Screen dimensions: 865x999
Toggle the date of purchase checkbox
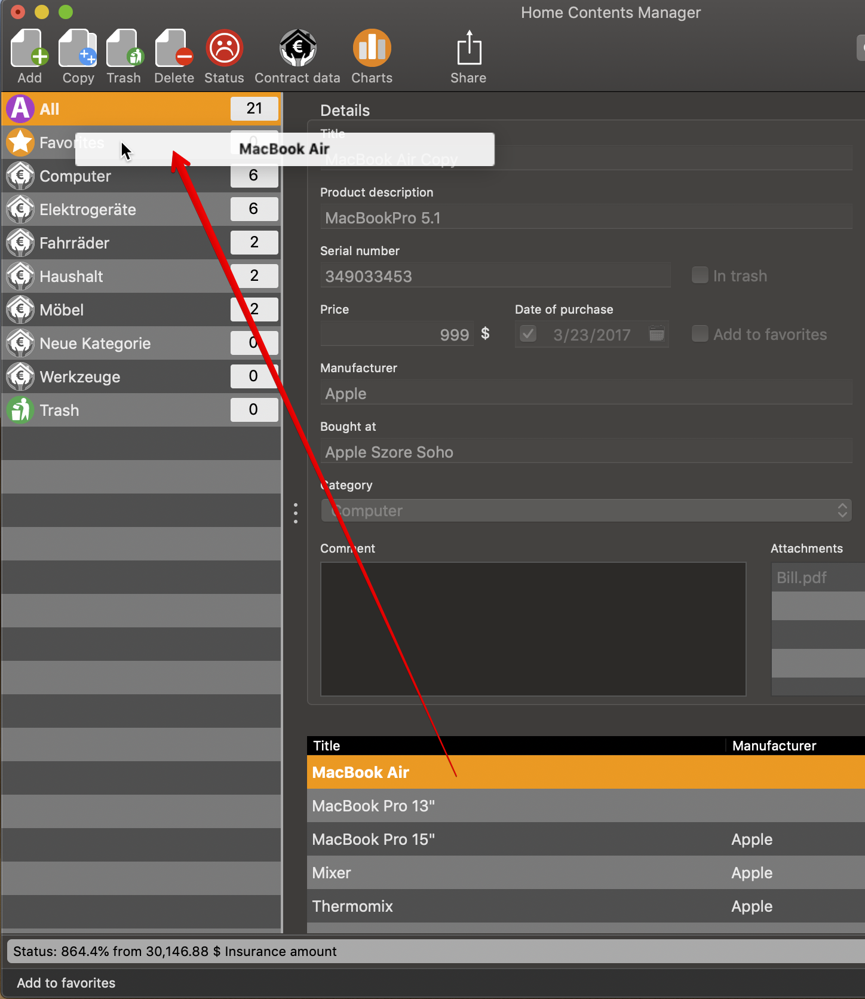click(528, 333)
